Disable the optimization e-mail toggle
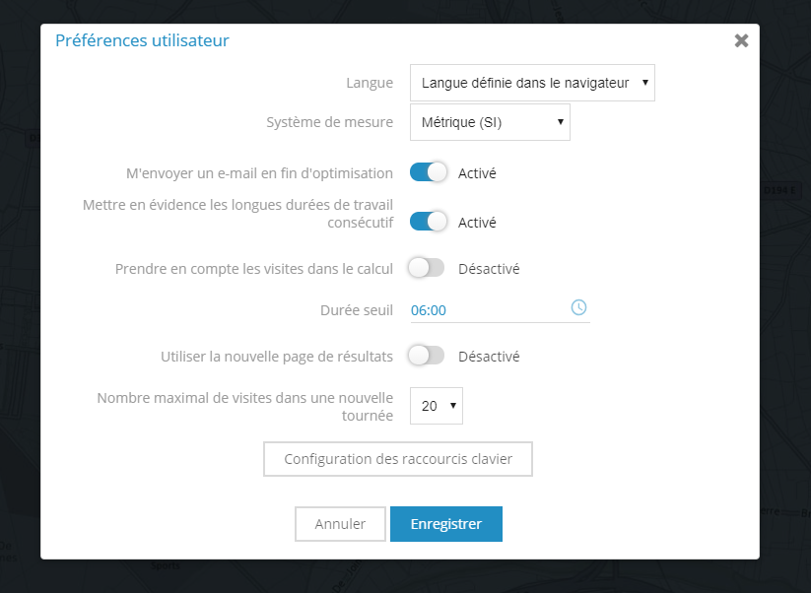 click(428, 171)
